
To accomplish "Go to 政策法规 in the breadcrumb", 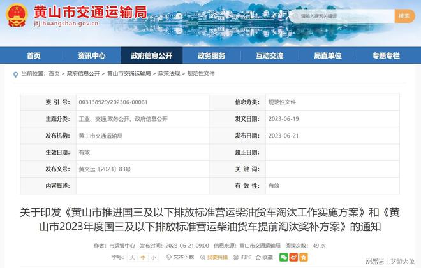I will pyautogui.click(x=169, y=73).
